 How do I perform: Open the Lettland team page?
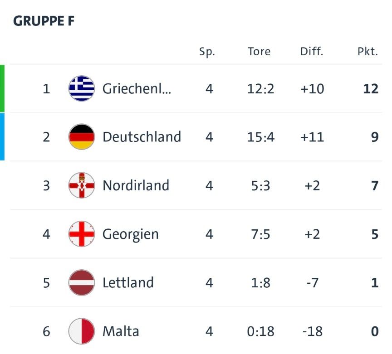[x=128, y=282]
